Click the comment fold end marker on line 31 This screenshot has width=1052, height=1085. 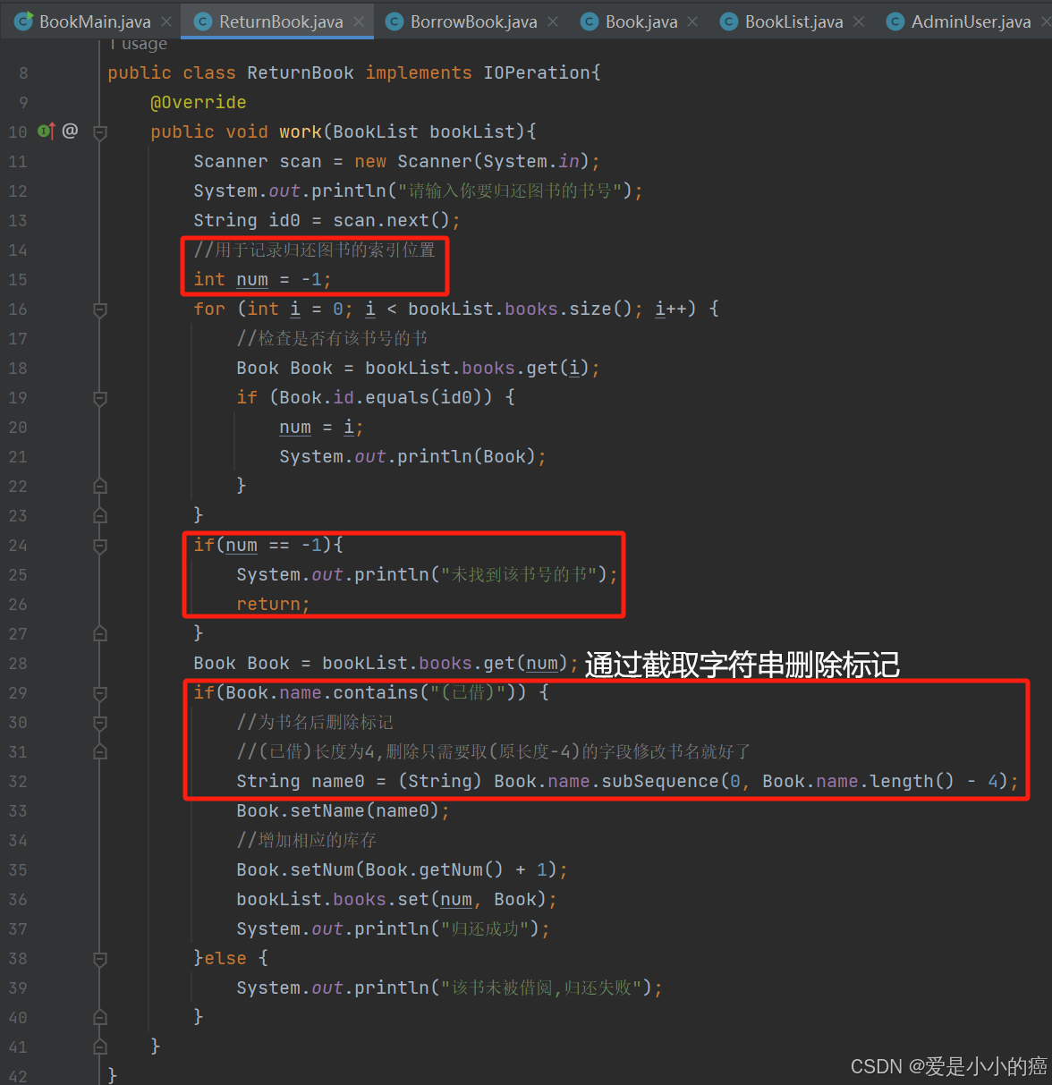click(100, 751)
